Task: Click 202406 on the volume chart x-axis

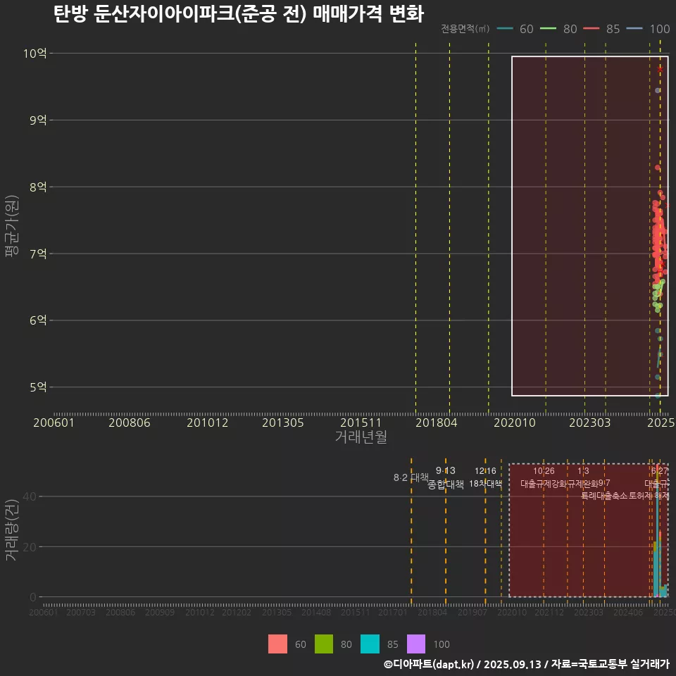Action: pos(628,612)
